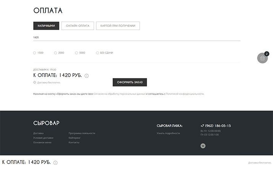This screenshot has height=172, width=273.
Task: Click info icon in bottom sticky total bar
Action: (55, 163)
